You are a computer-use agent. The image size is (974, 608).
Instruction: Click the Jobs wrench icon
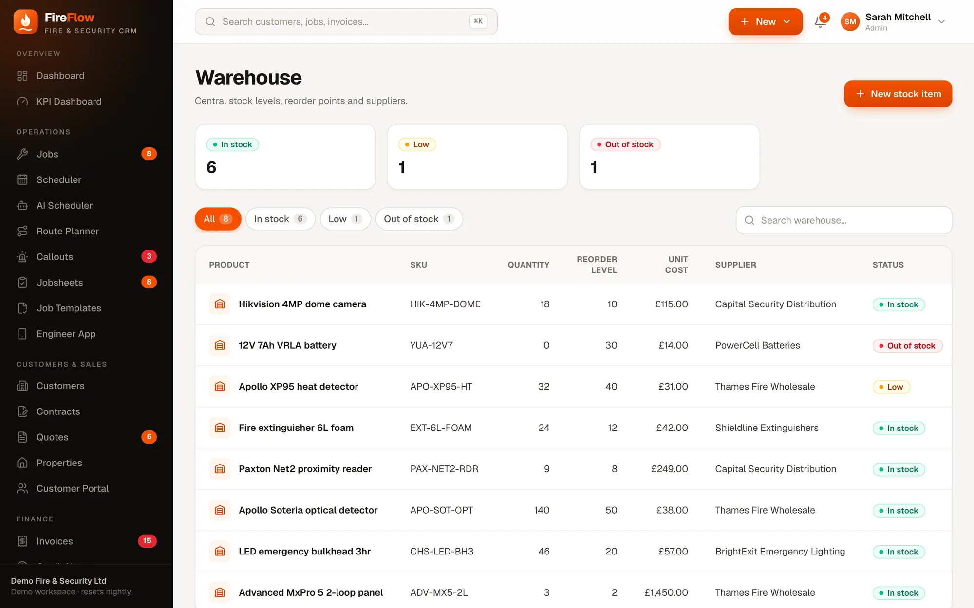[22, 154]
